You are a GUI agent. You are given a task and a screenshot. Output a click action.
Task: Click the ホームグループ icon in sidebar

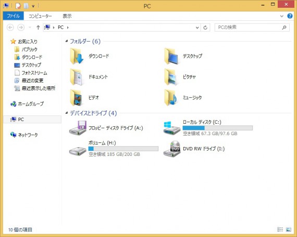pyautogui.click(x=13, y=104)
